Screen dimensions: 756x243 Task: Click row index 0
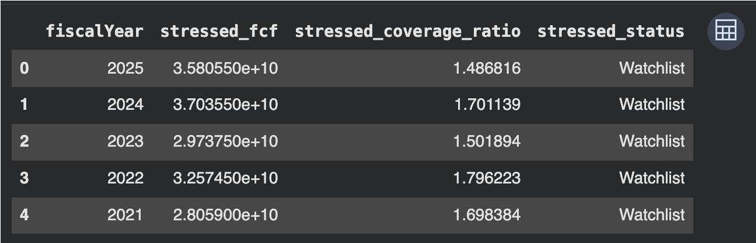click(24, 68)
